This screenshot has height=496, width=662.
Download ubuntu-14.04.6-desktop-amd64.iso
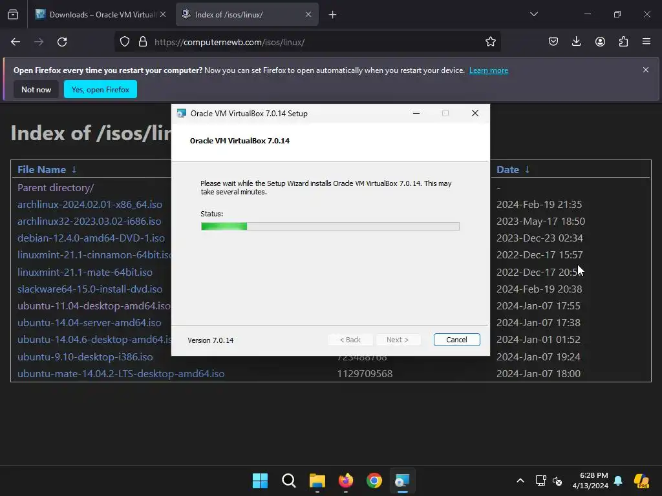(x=94, y=340)
